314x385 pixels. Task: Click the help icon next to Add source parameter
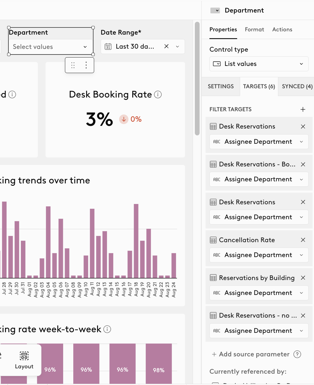coord(297,354)
